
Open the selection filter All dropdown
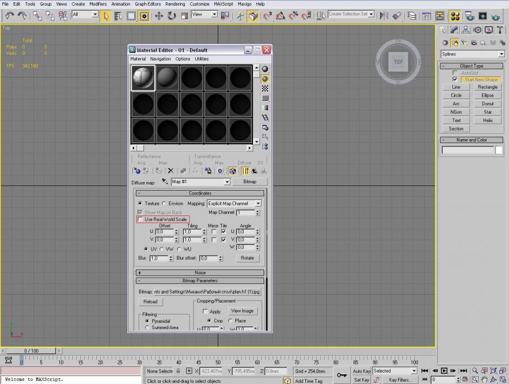tap(95, 14)
